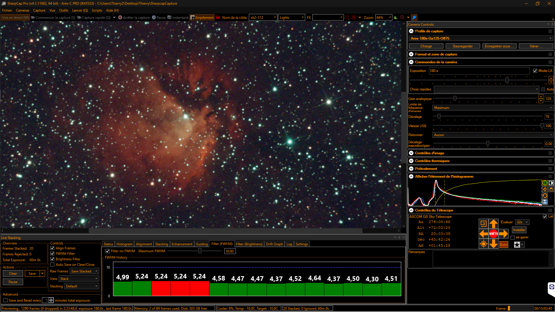Click the Instantané snapshot toolbar button
This screenshot has width=555, height=312.
click(178, 18)
